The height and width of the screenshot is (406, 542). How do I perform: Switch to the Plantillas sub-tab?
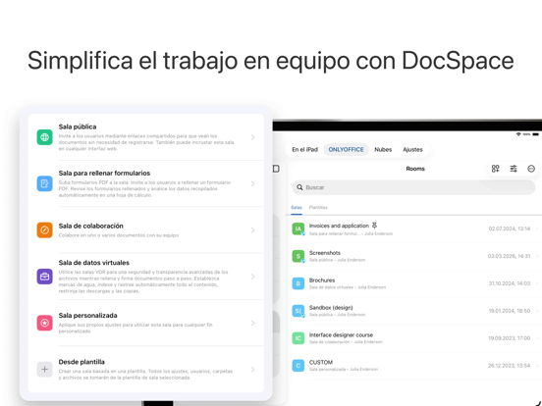pyautogui.click(x=318, y=208)
